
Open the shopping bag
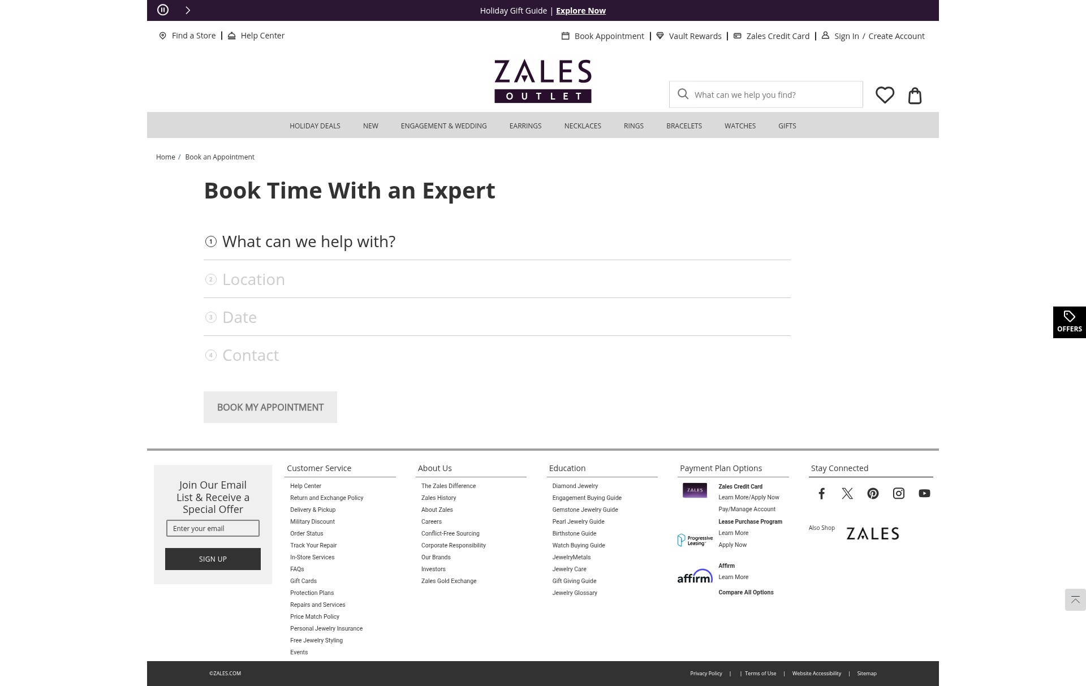pos(915,95)
